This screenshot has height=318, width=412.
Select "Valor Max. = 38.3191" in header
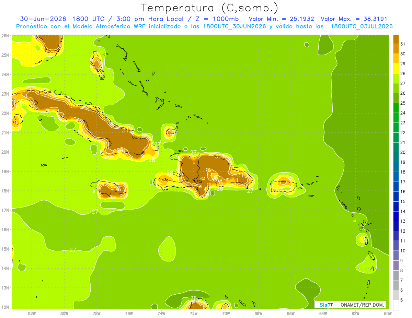click(354, 19)
